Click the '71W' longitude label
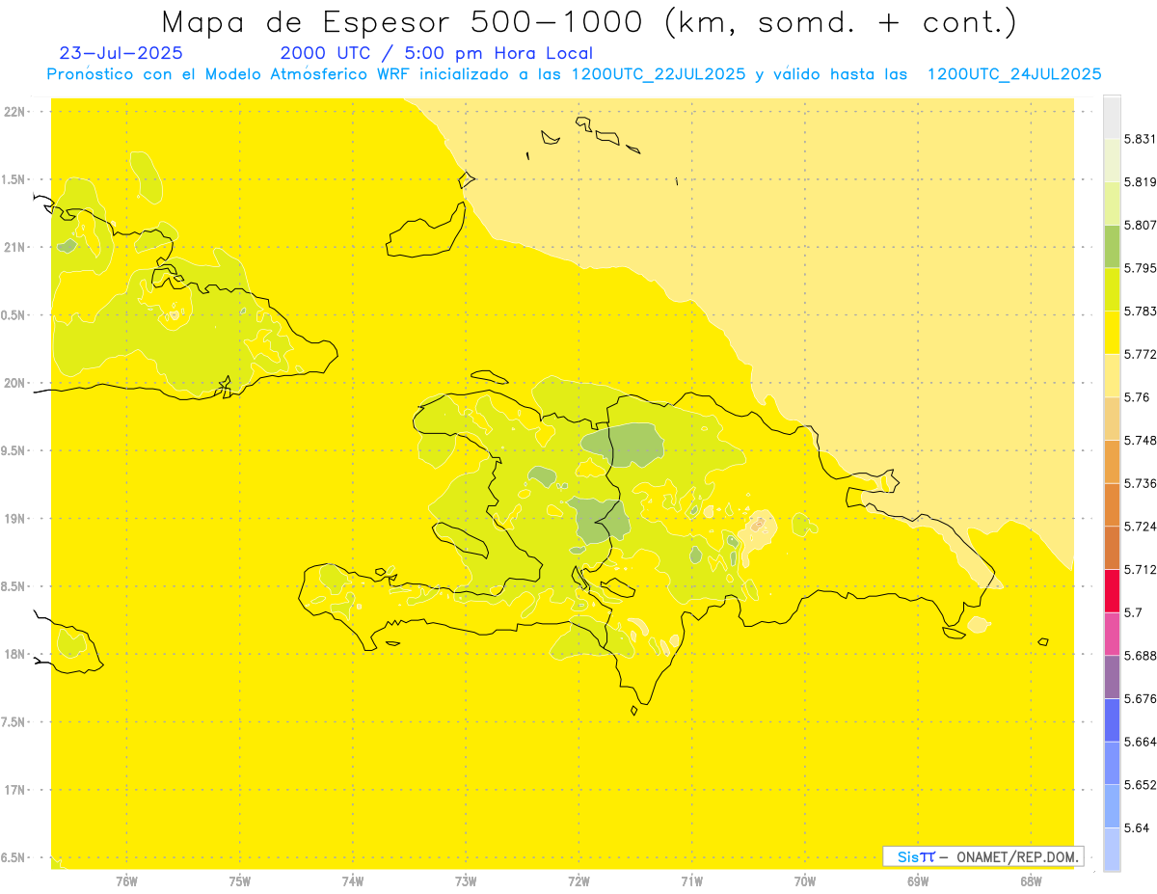The image size is (1157, 894). (x=691, y=881)
